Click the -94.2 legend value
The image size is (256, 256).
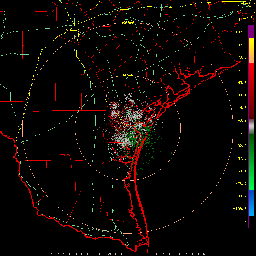point(241,196)
